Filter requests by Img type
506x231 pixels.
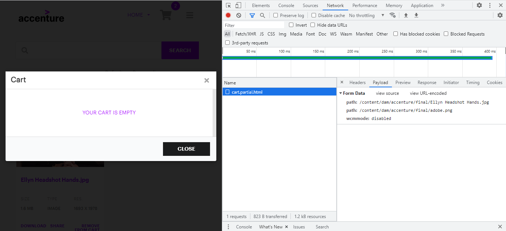(283, 34)
